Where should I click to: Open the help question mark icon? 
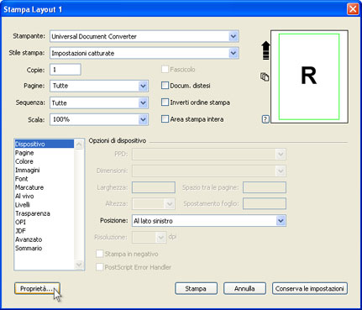pos(265,119)
